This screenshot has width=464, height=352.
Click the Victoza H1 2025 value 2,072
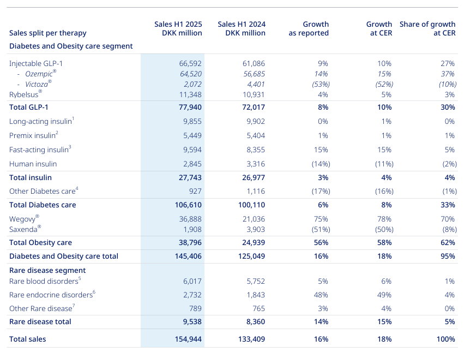192,84
